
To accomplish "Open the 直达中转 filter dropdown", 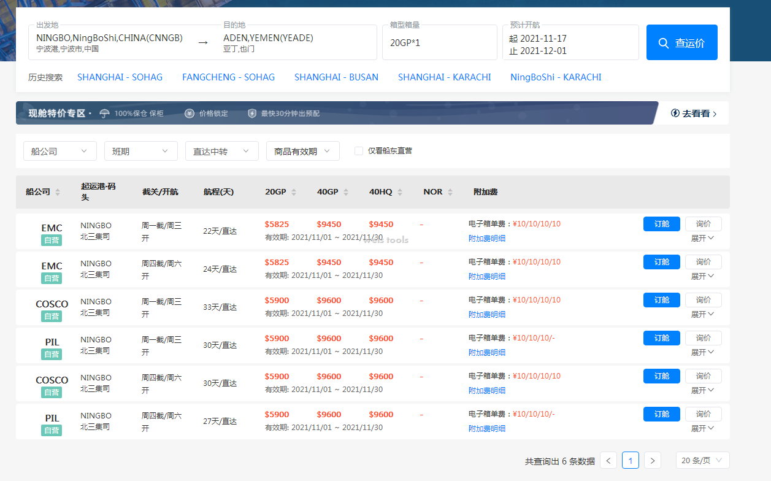I will point(221,151).
